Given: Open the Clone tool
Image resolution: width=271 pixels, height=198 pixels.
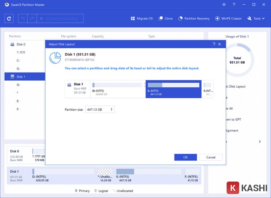Looking at the screenshot, I should pyautogui.click(x=166, y=19).
